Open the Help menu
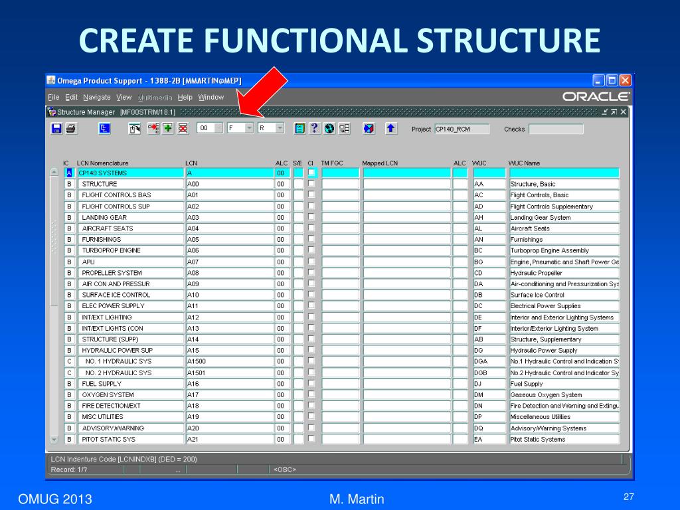The height and width of the screenshot is (510, 680). click(x=185, y=97)
